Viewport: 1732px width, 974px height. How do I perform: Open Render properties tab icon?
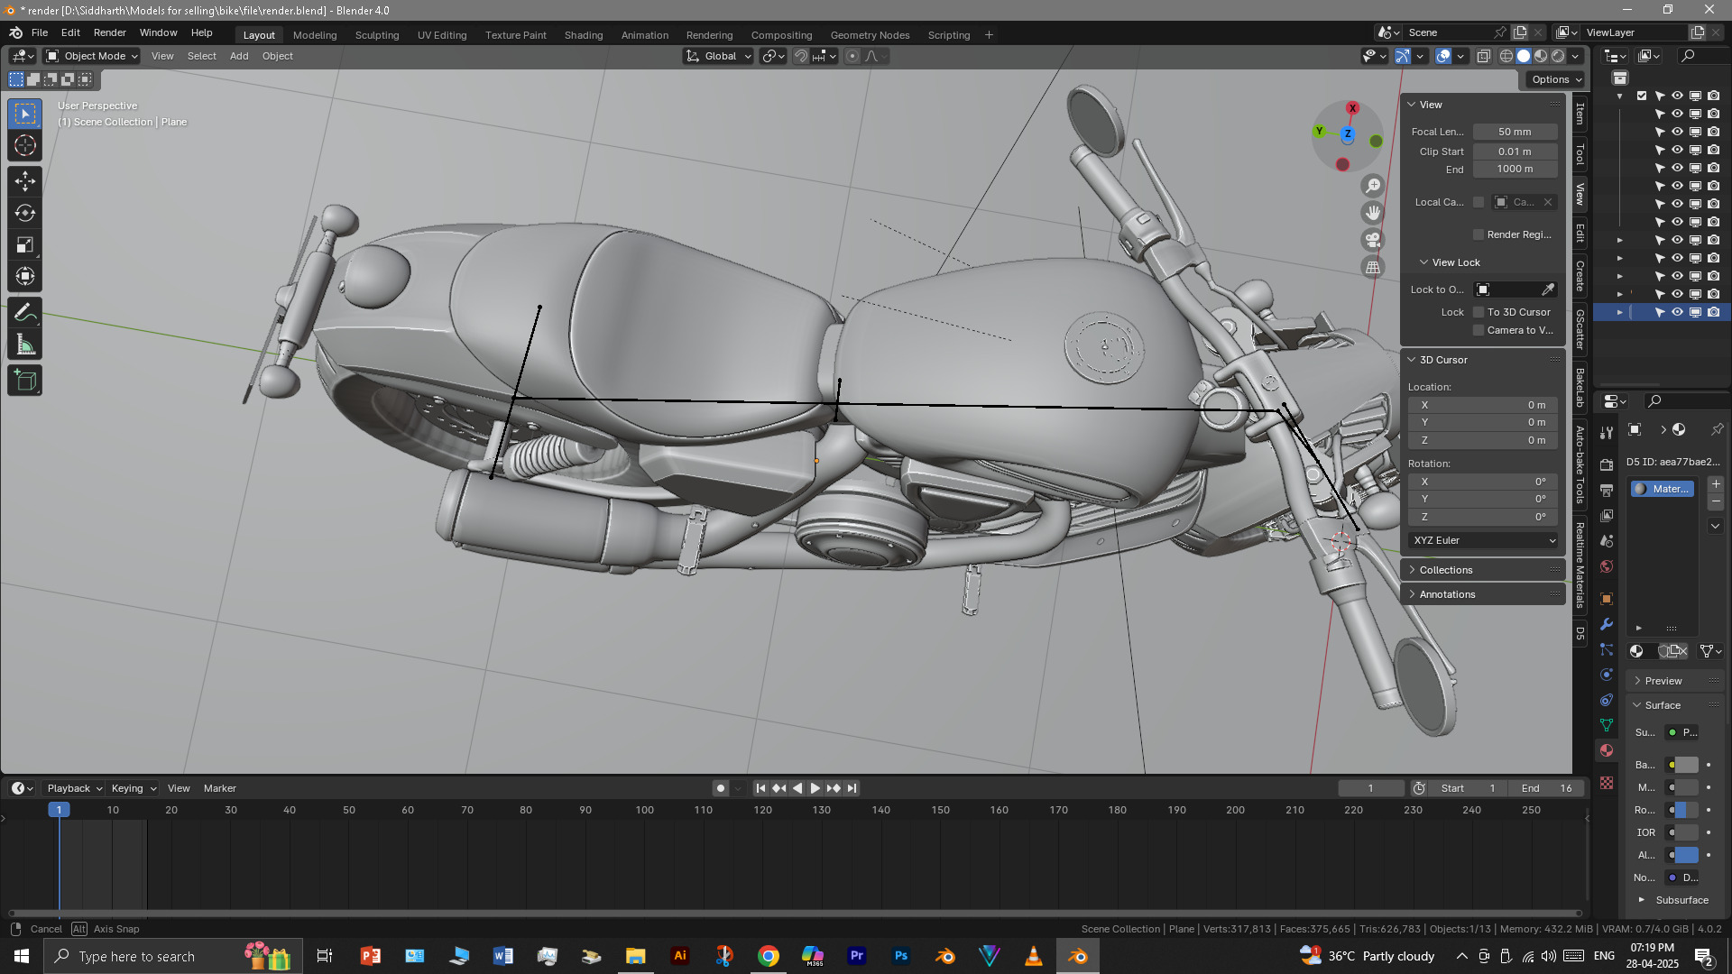click(1607, 464)
